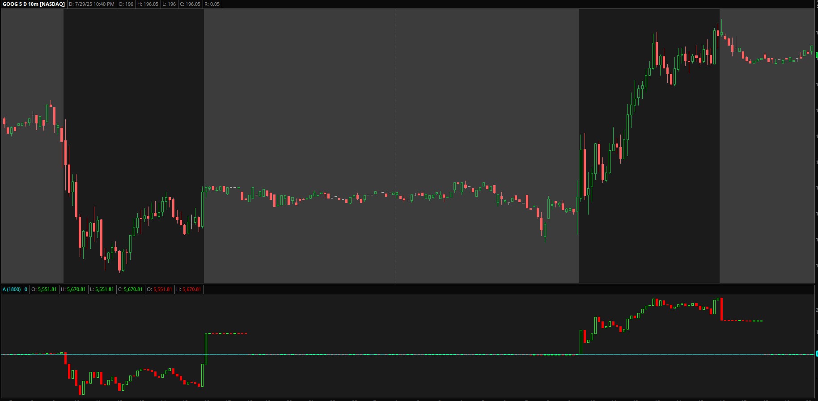Click the green last-price bubble on price axis

(816, 55)
